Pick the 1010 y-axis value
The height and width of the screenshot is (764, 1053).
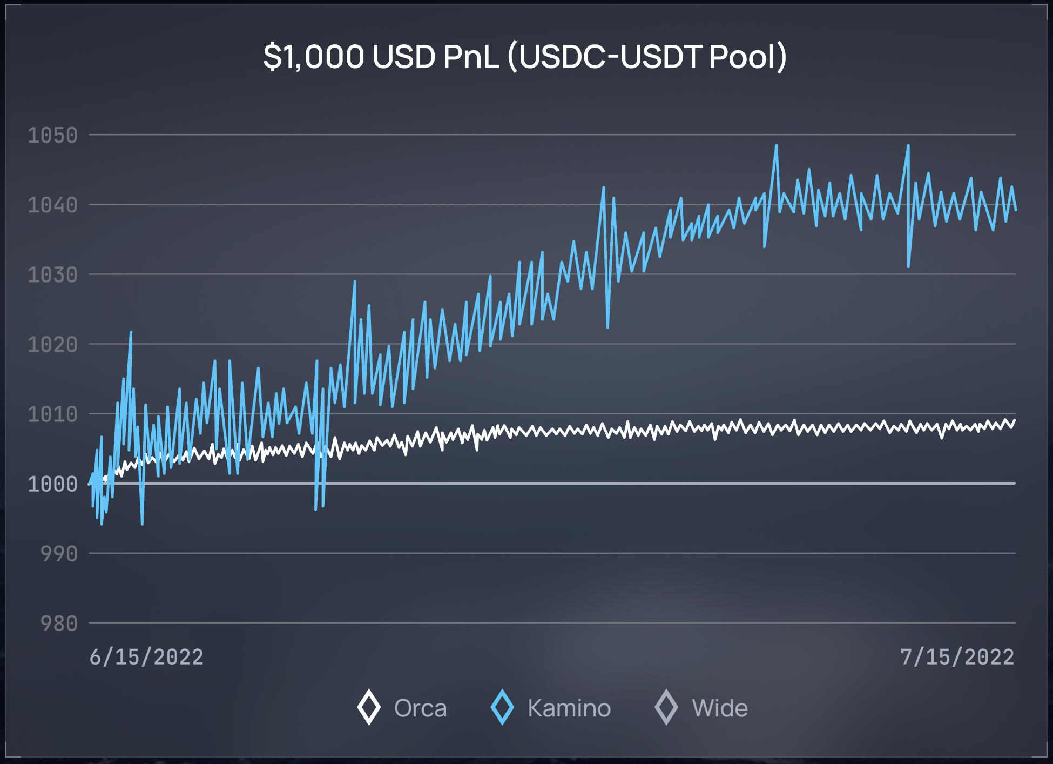[52, 414]
